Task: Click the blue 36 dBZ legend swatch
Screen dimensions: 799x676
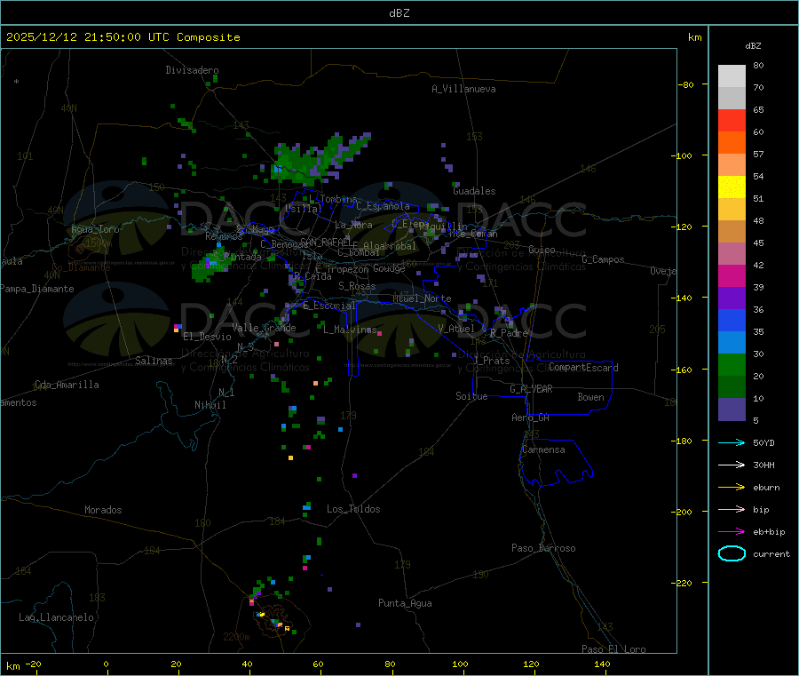Action: 732,320
